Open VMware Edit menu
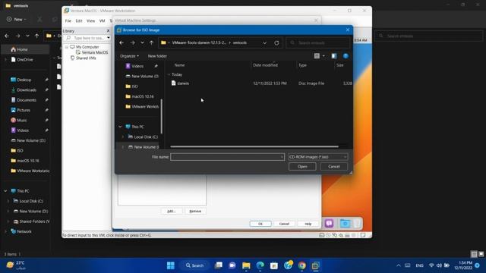 [x=79, y=20]
